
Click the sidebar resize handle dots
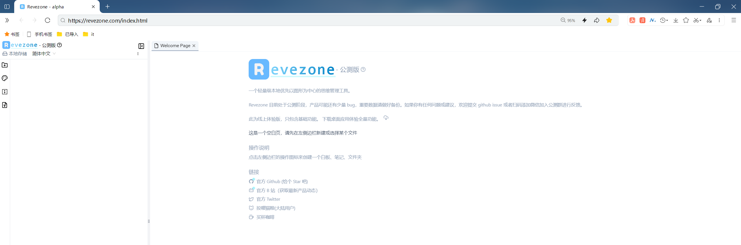[x=149, y=221]
